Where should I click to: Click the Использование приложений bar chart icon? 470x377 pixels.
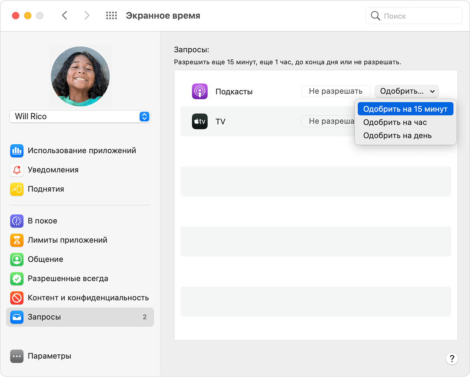click(x=17, y=151)
